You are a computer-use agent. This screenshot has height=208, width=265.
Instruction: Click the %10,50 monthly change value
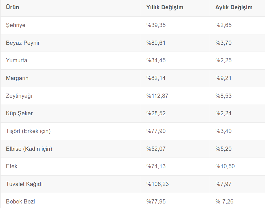pyautogui.click(x=225, y=167)
